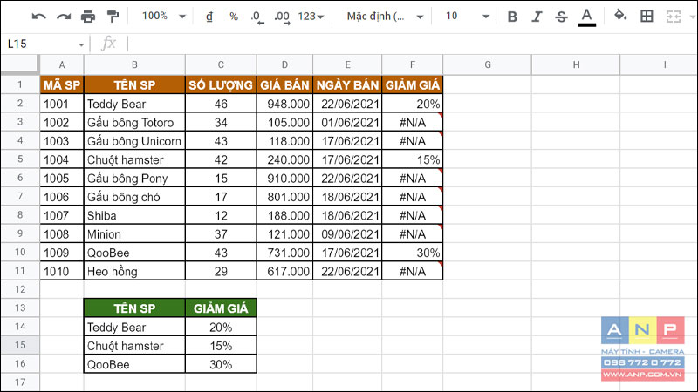Click the select-all corner box

point(20,64)
